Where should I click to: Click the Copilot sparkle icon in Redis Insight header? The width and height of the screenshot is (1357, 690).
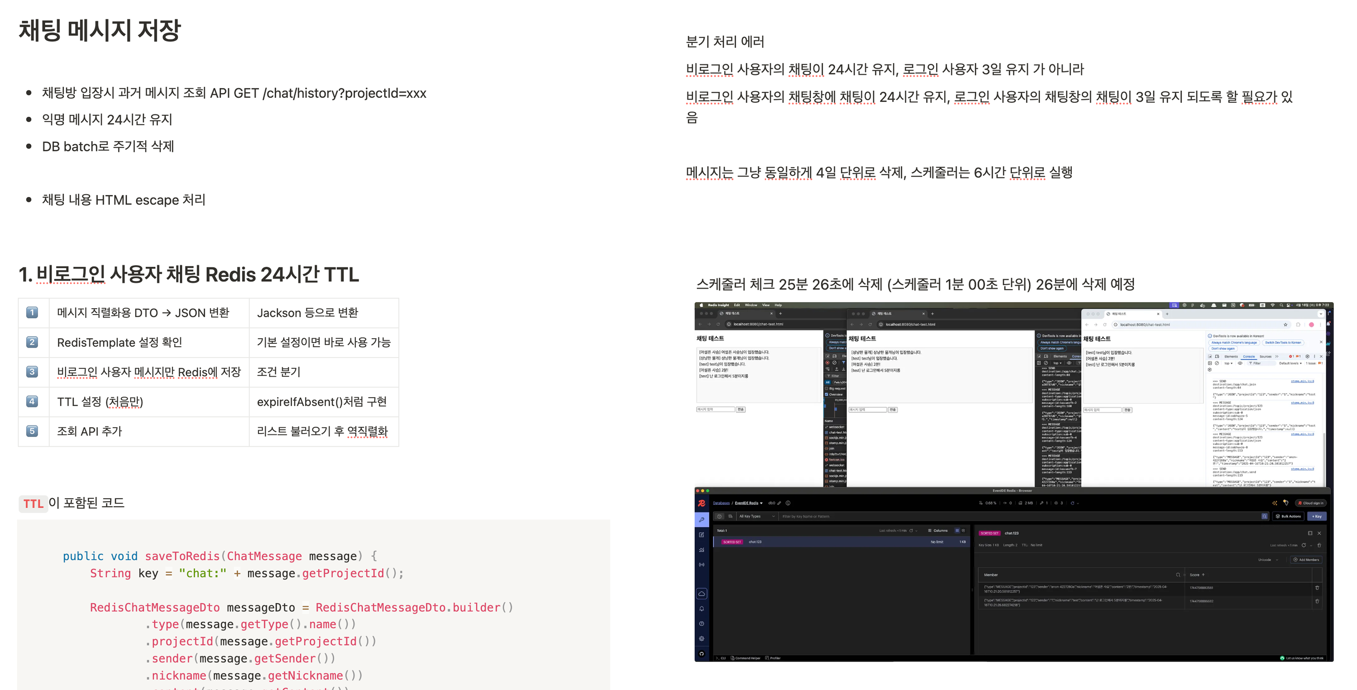(x=1275, y=503)
